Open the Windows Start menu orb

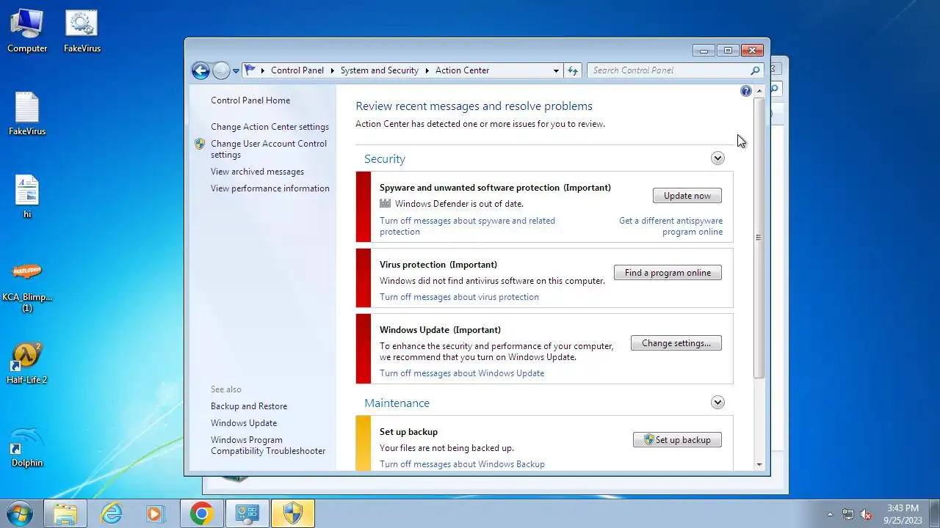pyautogui.click(x=20, y=513)
